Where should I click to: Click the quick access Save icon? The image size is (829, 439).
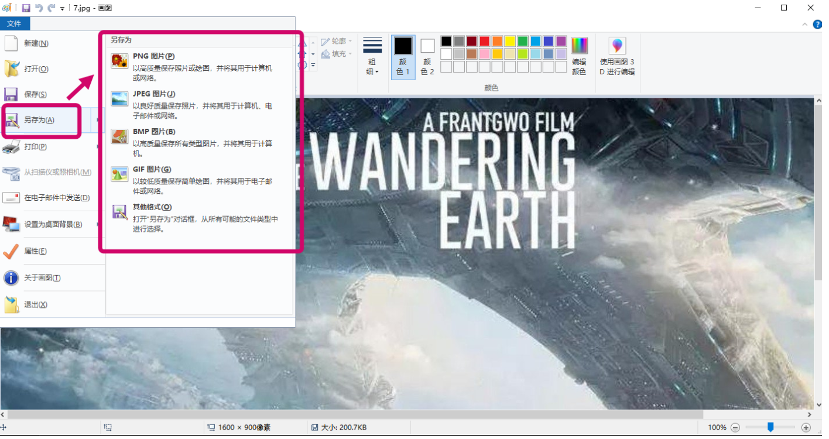coord(26,8)
